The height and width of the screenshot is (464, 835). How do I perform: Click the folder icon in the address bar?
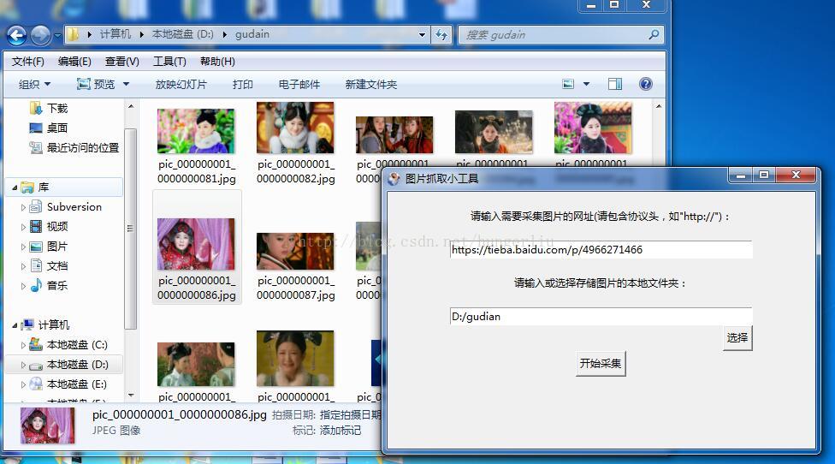click(x=74, y=34)
